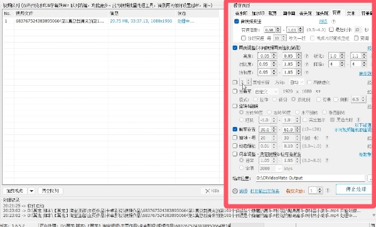The image size is (376, 227).
Task: Toggle the 帧率设置 checkbox
Action: point(235,129)
